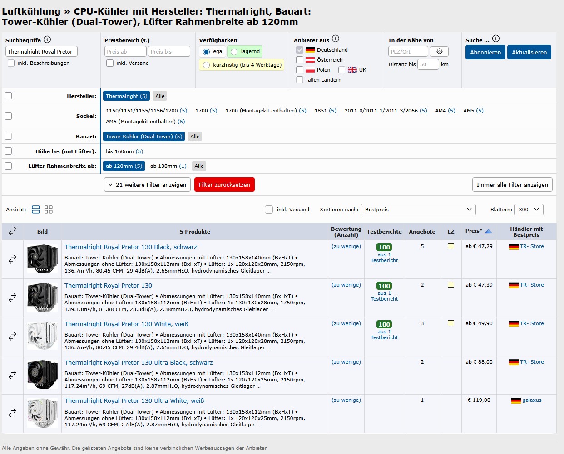Click the Aktualisieren button
The image size is (564, 454).
click(x=529, y=52)
